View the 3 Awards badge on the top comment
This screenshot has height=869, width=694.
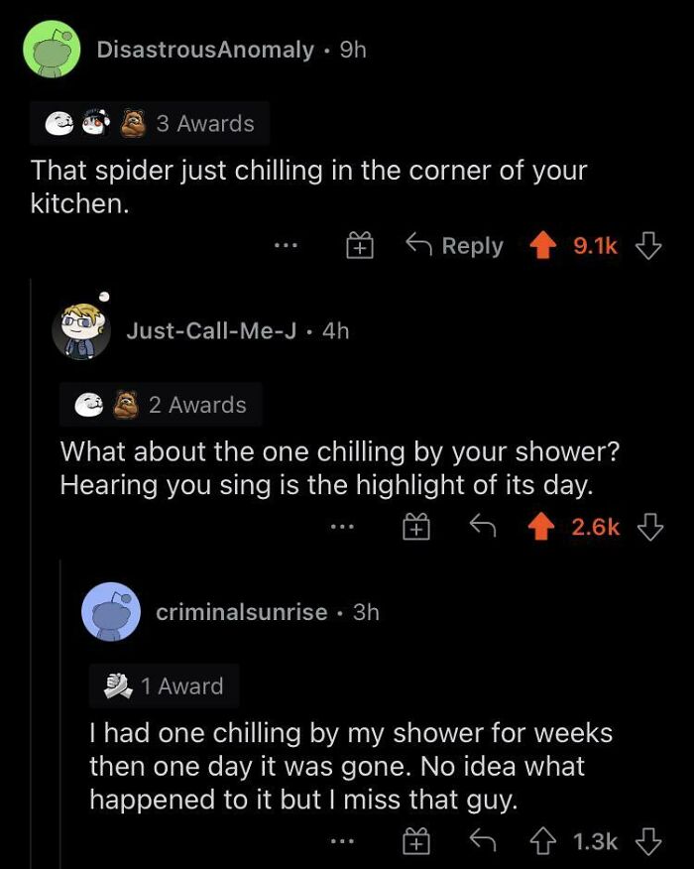click(x=198, y=123)
